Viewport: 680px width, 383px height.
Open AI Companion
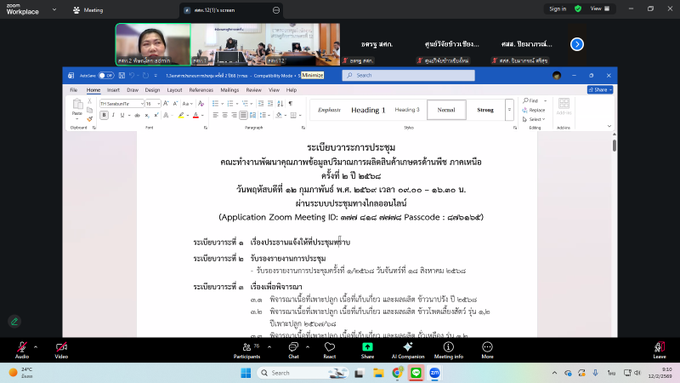click(x=406, y=350)
